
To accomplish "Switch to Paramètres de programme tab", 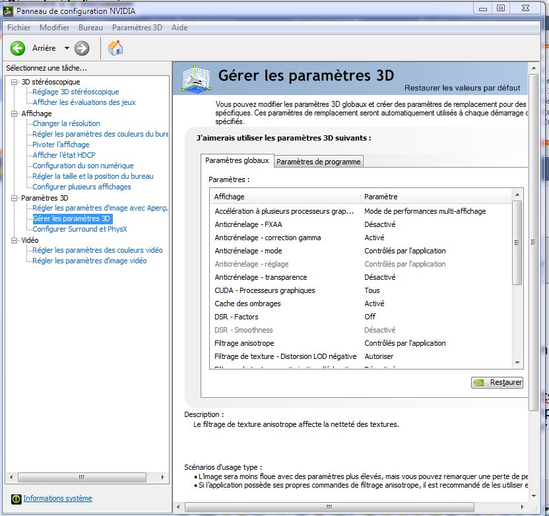I will (318, 162).
